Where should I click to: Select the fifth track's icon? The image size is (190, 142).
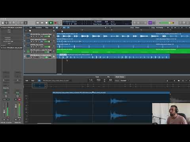pos(28,56)
